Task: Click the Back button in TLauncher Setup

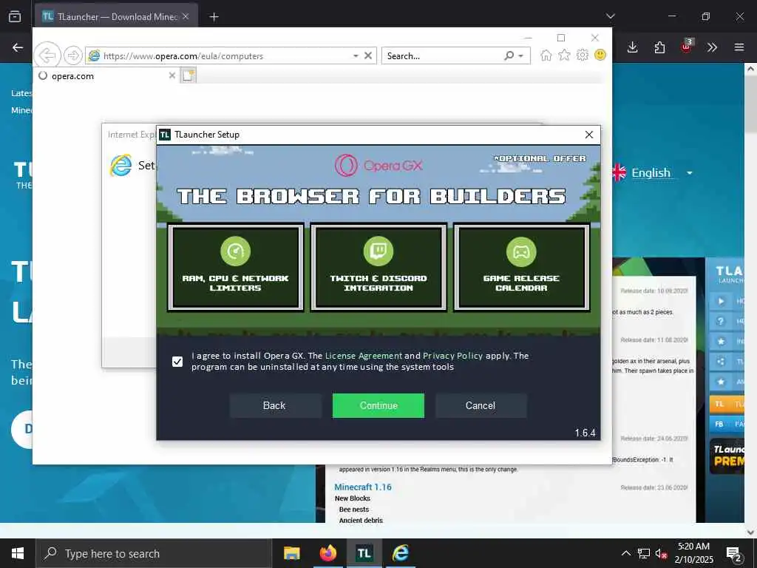Action: 274,405
